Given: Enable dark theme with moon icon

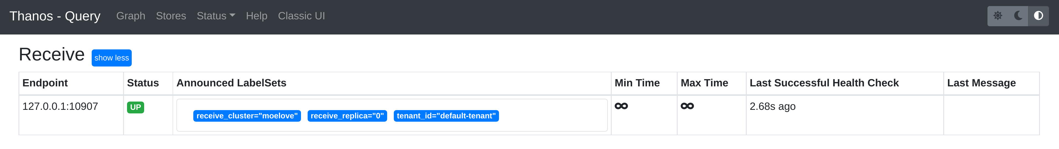Looking at the screenshot, I should click(1018, 16).
